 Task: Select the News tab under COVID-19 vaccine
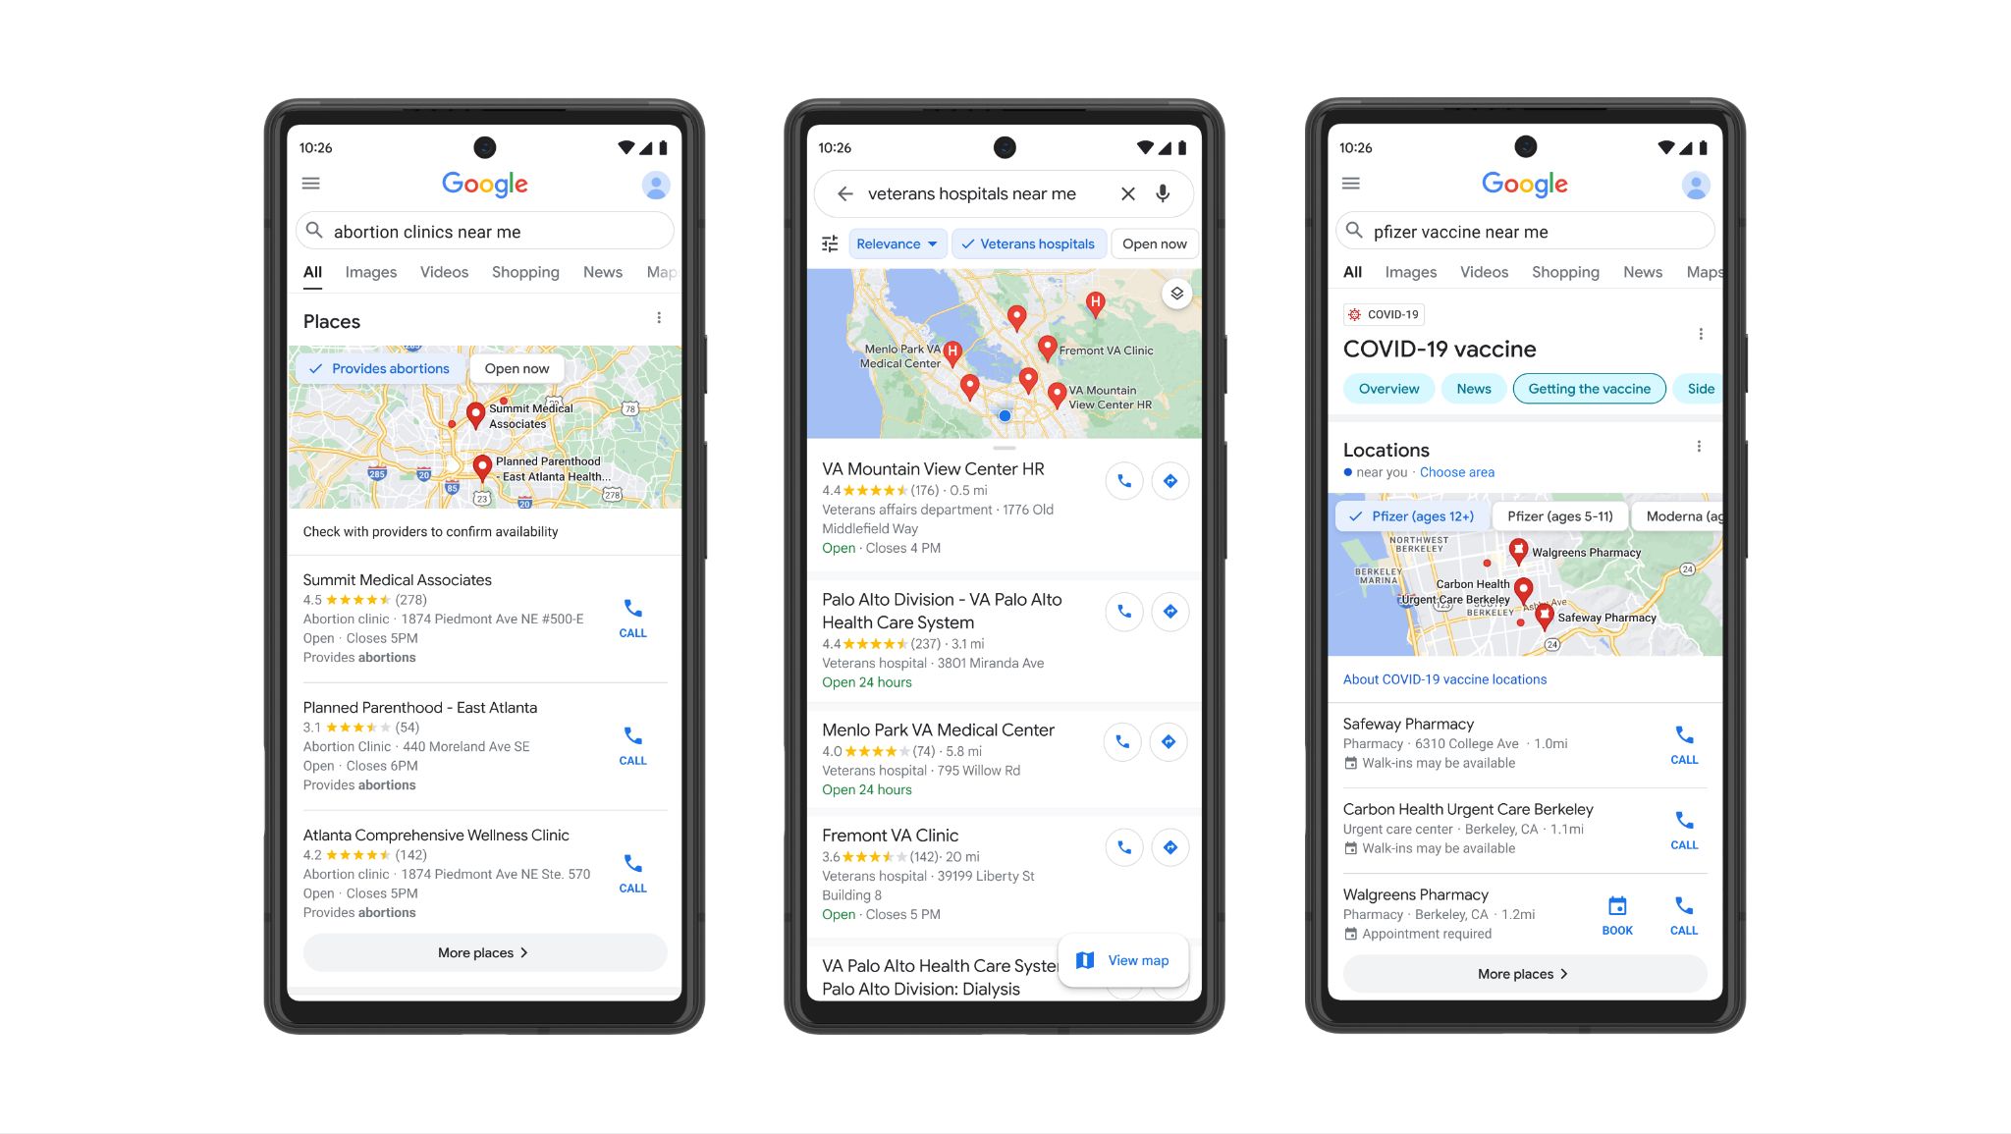pos(1474,388)
